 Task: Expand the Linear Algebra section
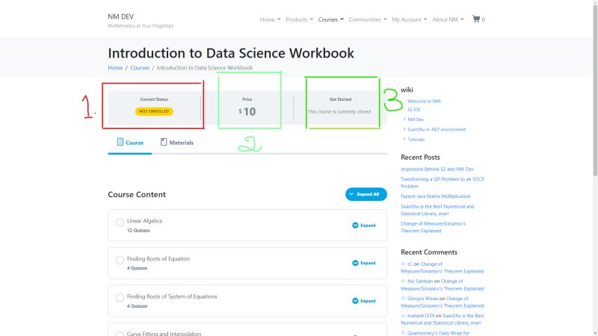click(364, 225)
